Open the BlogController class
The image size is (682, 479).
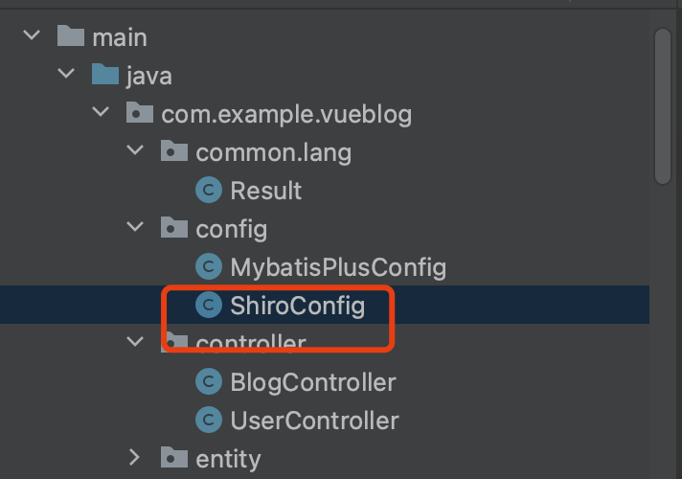point(312,382)
